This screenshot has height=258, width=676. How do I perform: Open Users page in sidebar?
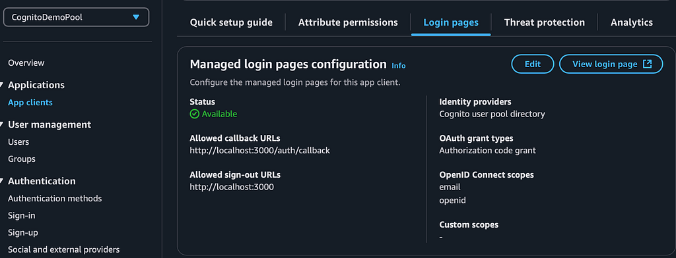click(x=18, y=142)
